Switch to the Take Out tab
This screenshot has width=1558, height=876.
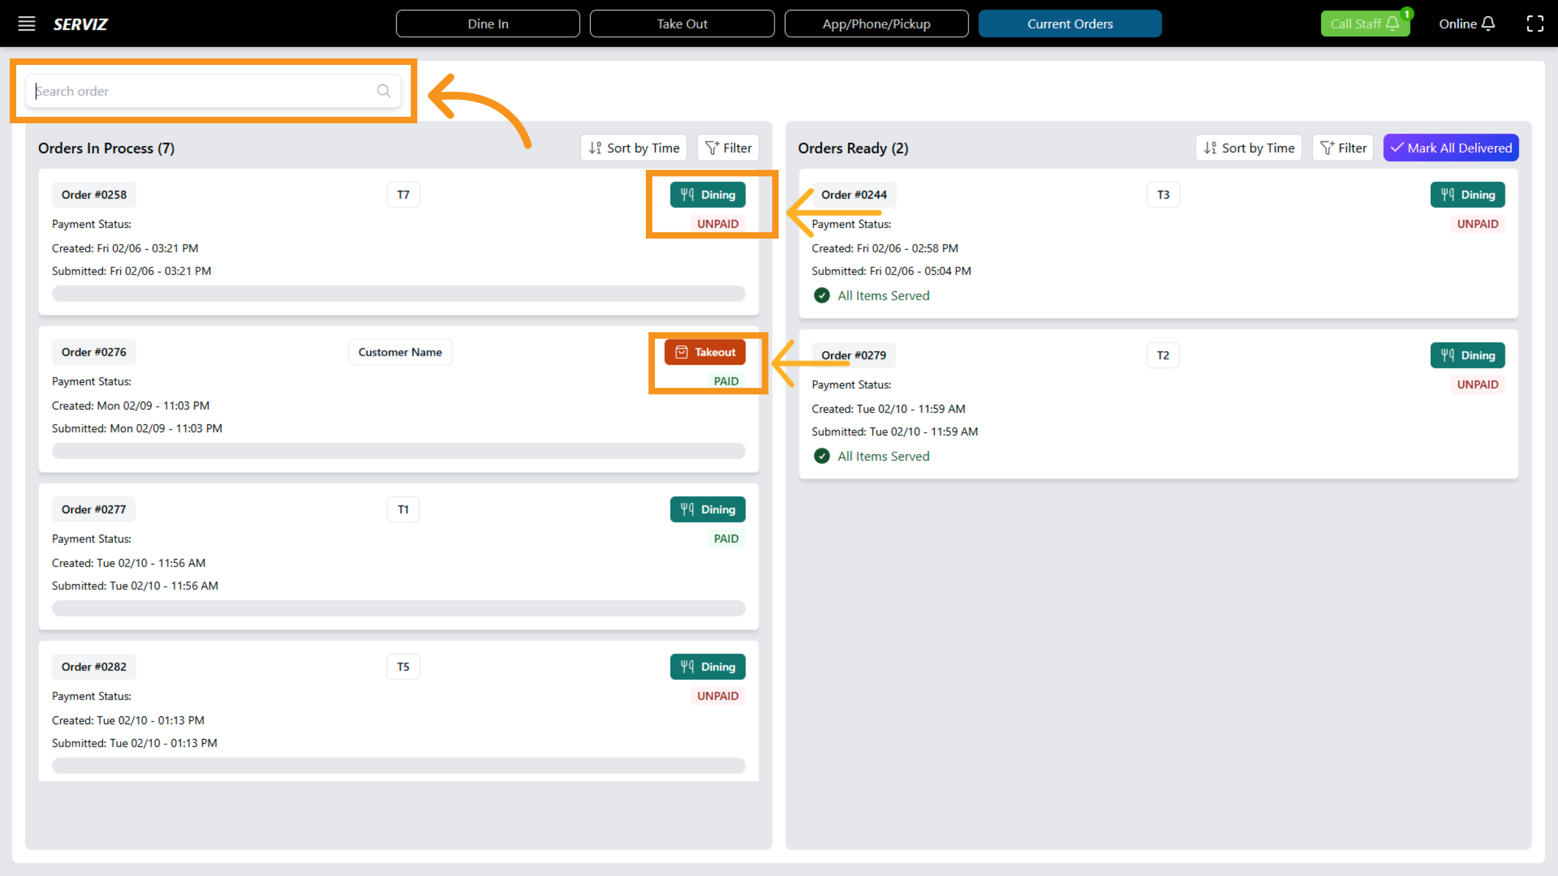(682, 23)
